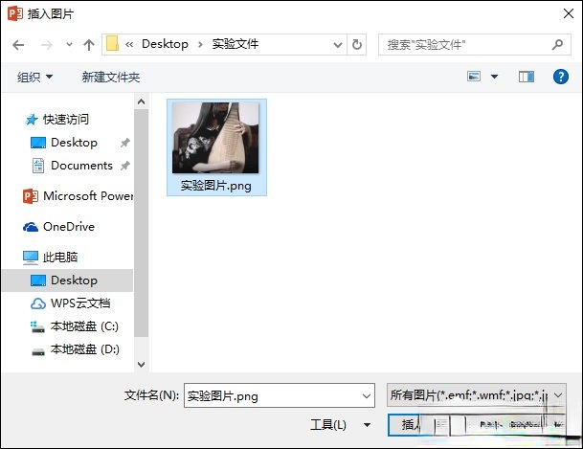
Task: Open 本地磁盘 (C:) drive
Action: (75, 326)
